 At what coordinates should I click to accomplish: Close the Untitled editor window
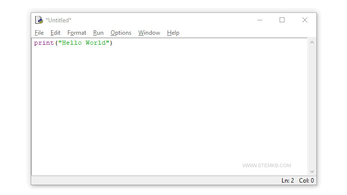click(305, 20)
